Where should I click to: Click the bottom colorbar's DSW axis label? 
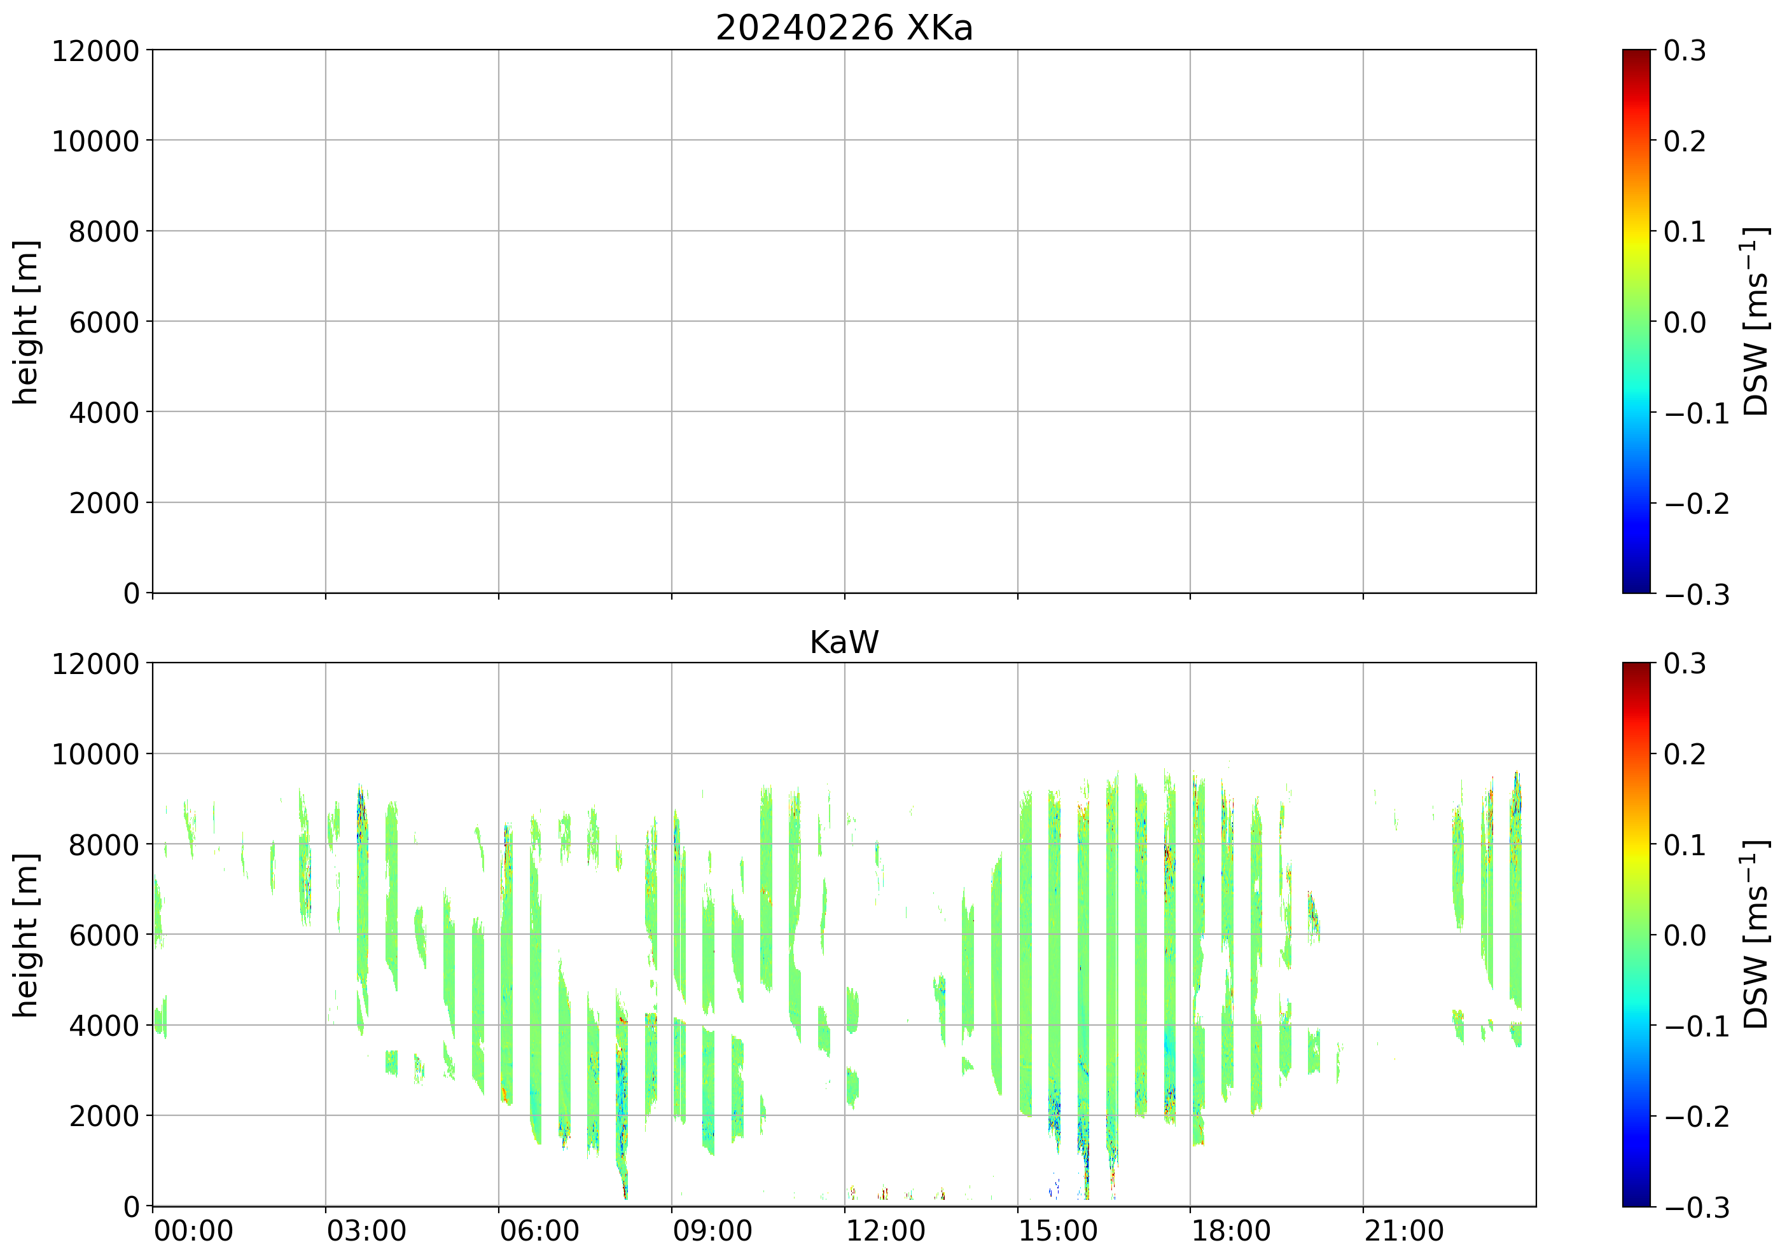tap(1756, 935)
